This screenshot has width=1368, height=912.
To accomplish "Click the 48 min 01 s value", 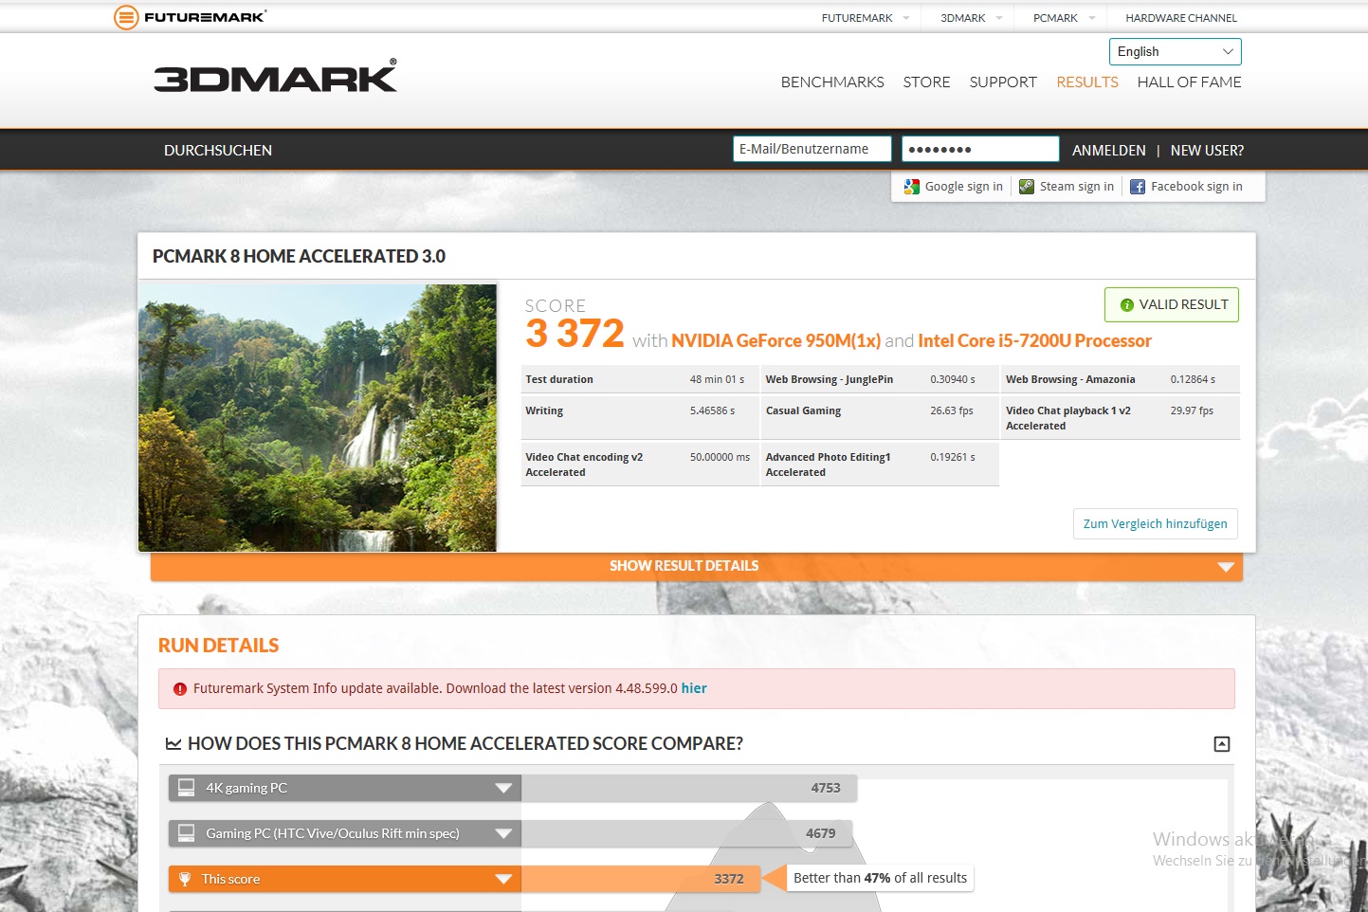I will [x=717, y=379].
